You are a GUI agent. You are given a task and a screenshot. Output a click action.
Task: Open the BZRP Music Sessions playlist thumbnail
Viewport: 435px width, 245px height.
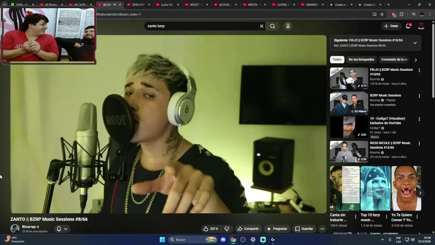click(x=349, y=104)
